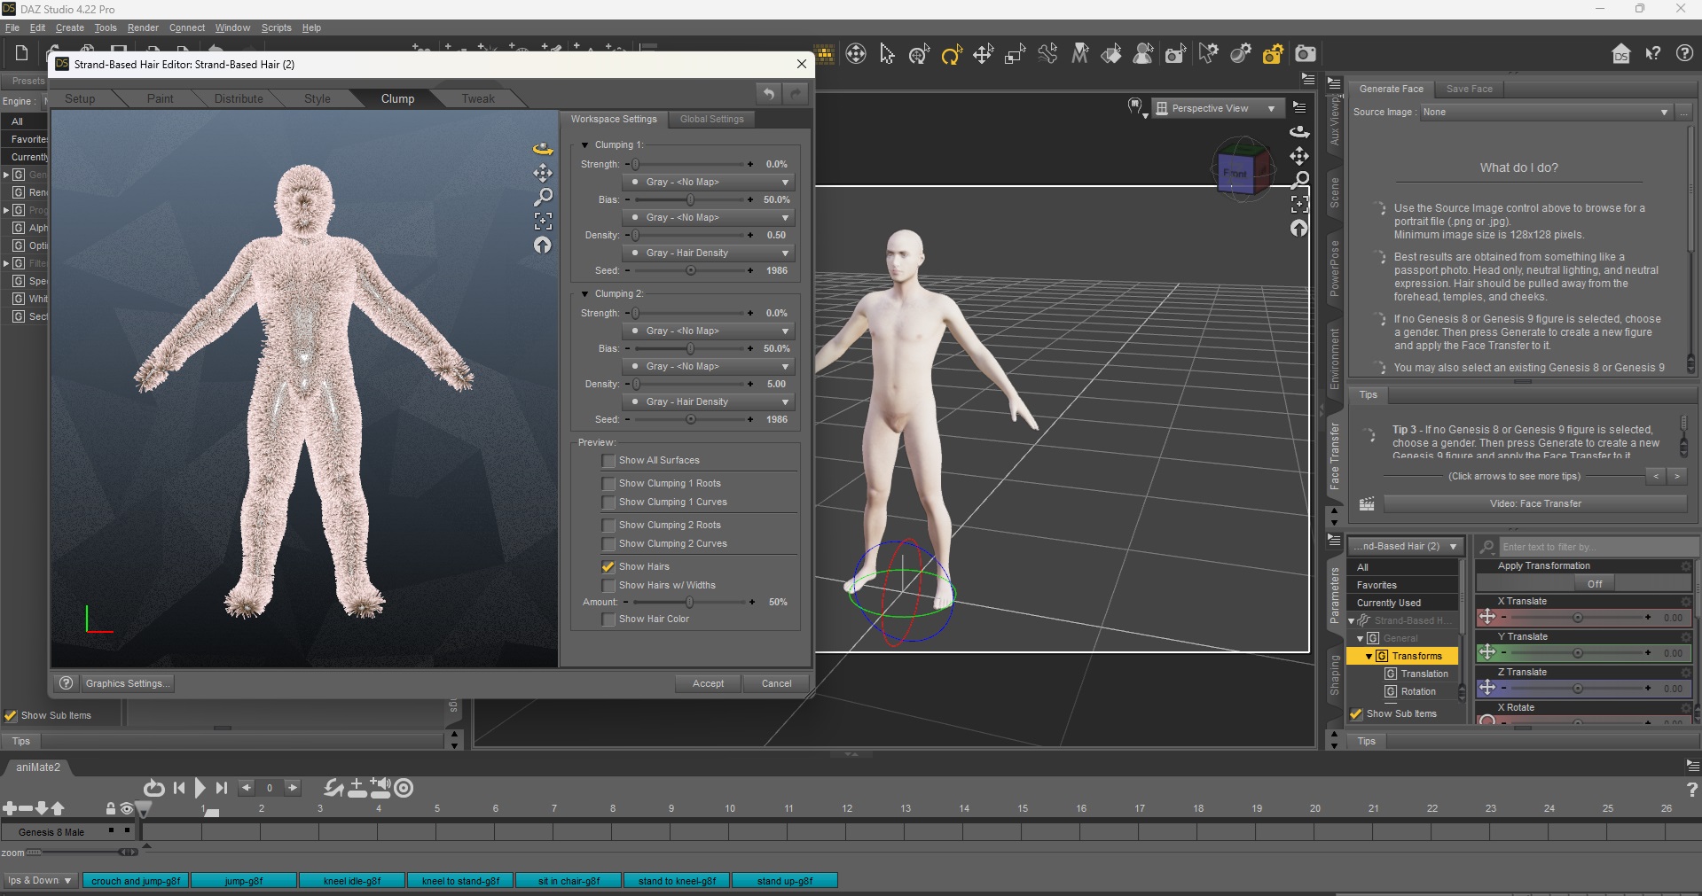The width and height of the screenshot is (1702, 896).
Task: Select the jump-g8f aniBlock
Action: (244, 881)
